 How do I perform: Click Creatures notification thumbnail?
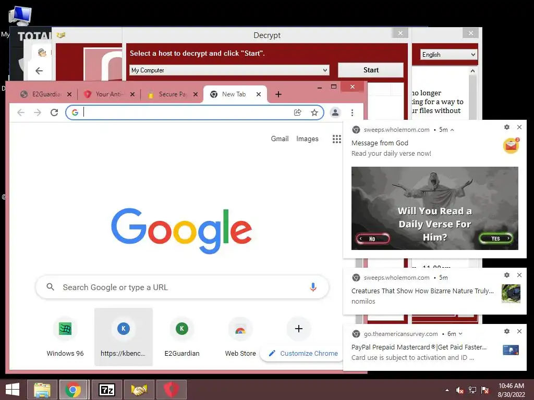point(511,294)
